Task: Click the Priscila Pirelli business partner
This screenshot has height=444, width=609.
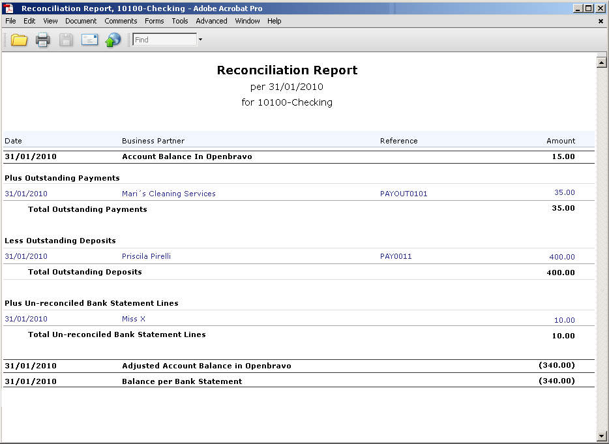Action: pyautogui.click(x=146, y=256)
